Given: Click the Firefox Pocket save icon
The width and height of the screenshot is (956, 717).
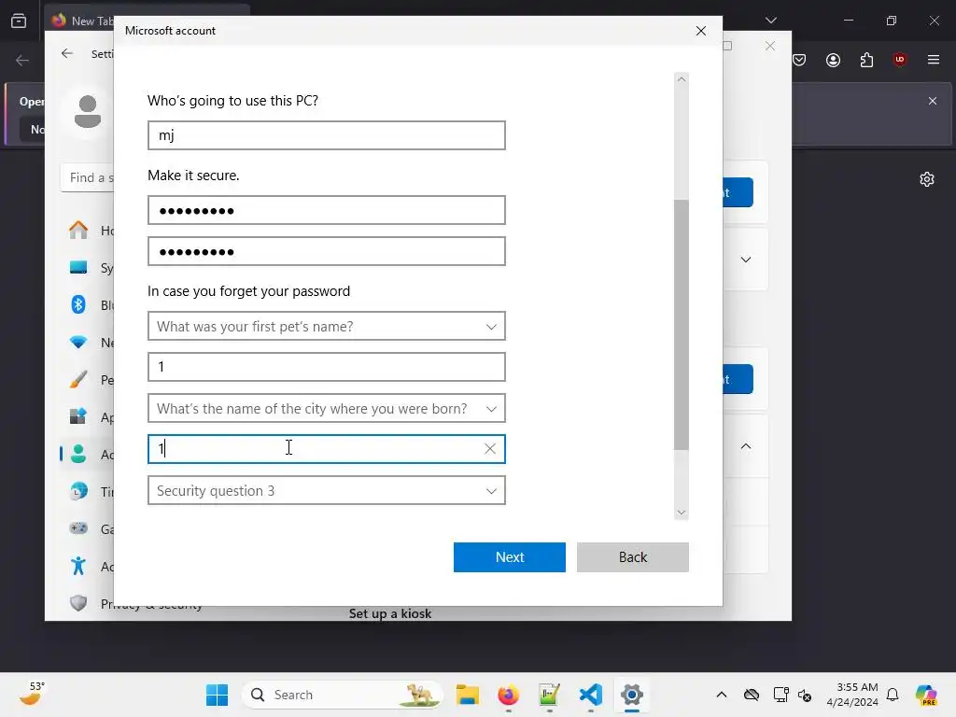Looking at the screenshot, I should (x=799, y=60).
